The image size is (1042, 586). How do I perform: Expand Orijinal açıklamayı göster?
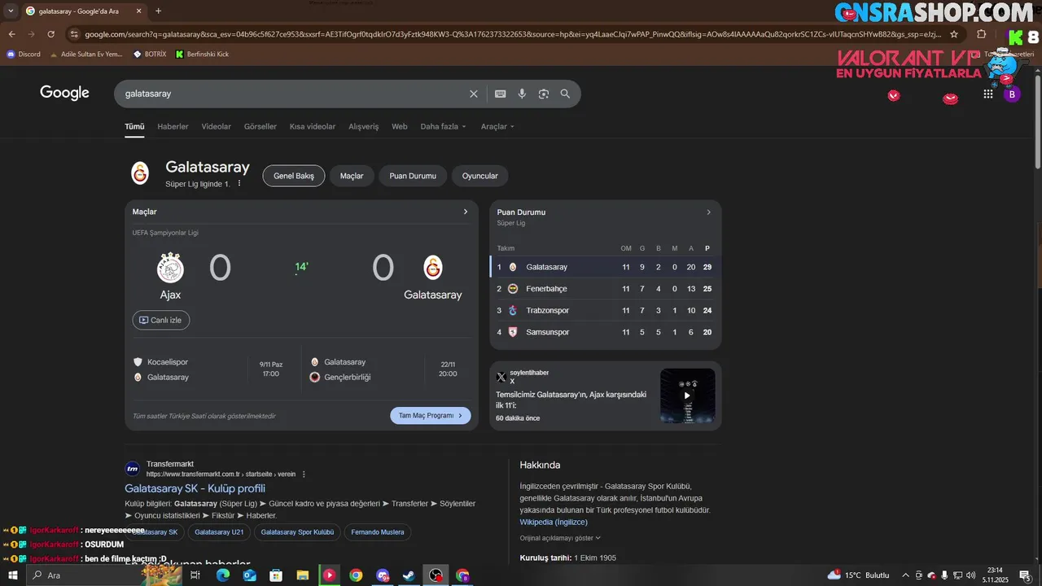click(x=560, y=538)
